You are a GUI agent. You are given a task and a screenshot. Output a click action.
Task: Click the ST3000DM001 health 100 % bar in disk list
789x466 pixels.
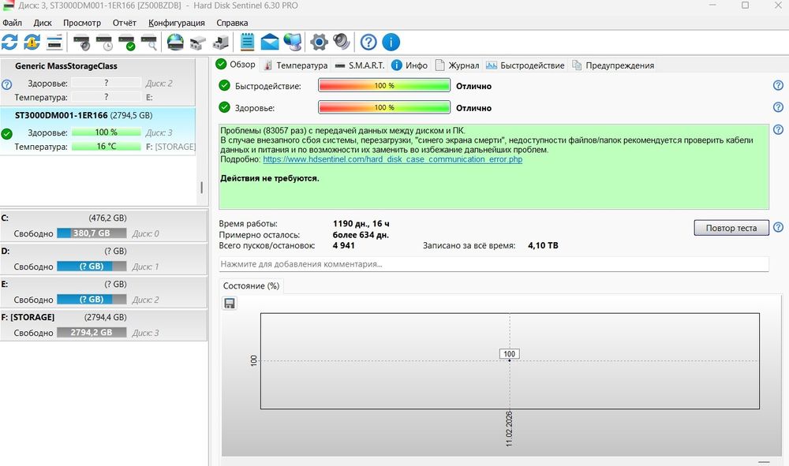point(107,132)
